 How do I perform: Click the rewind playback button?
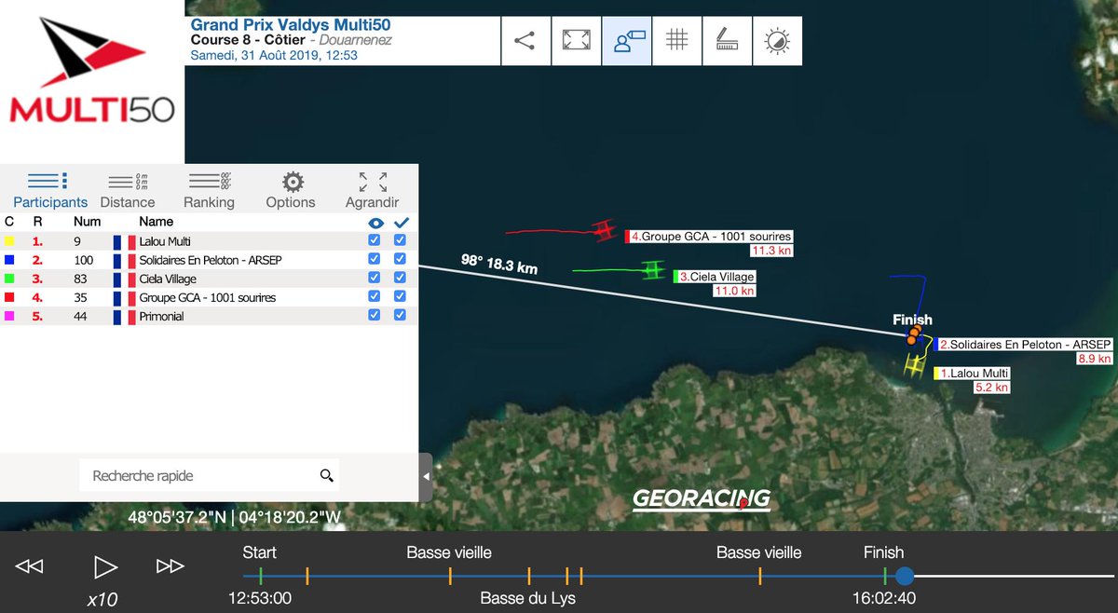pyautogui.click(x=30, y=565)
